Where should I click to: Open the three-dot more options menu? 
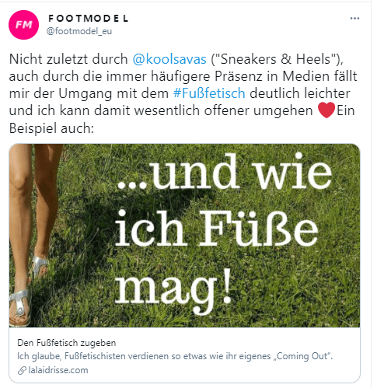pos(354,18)
